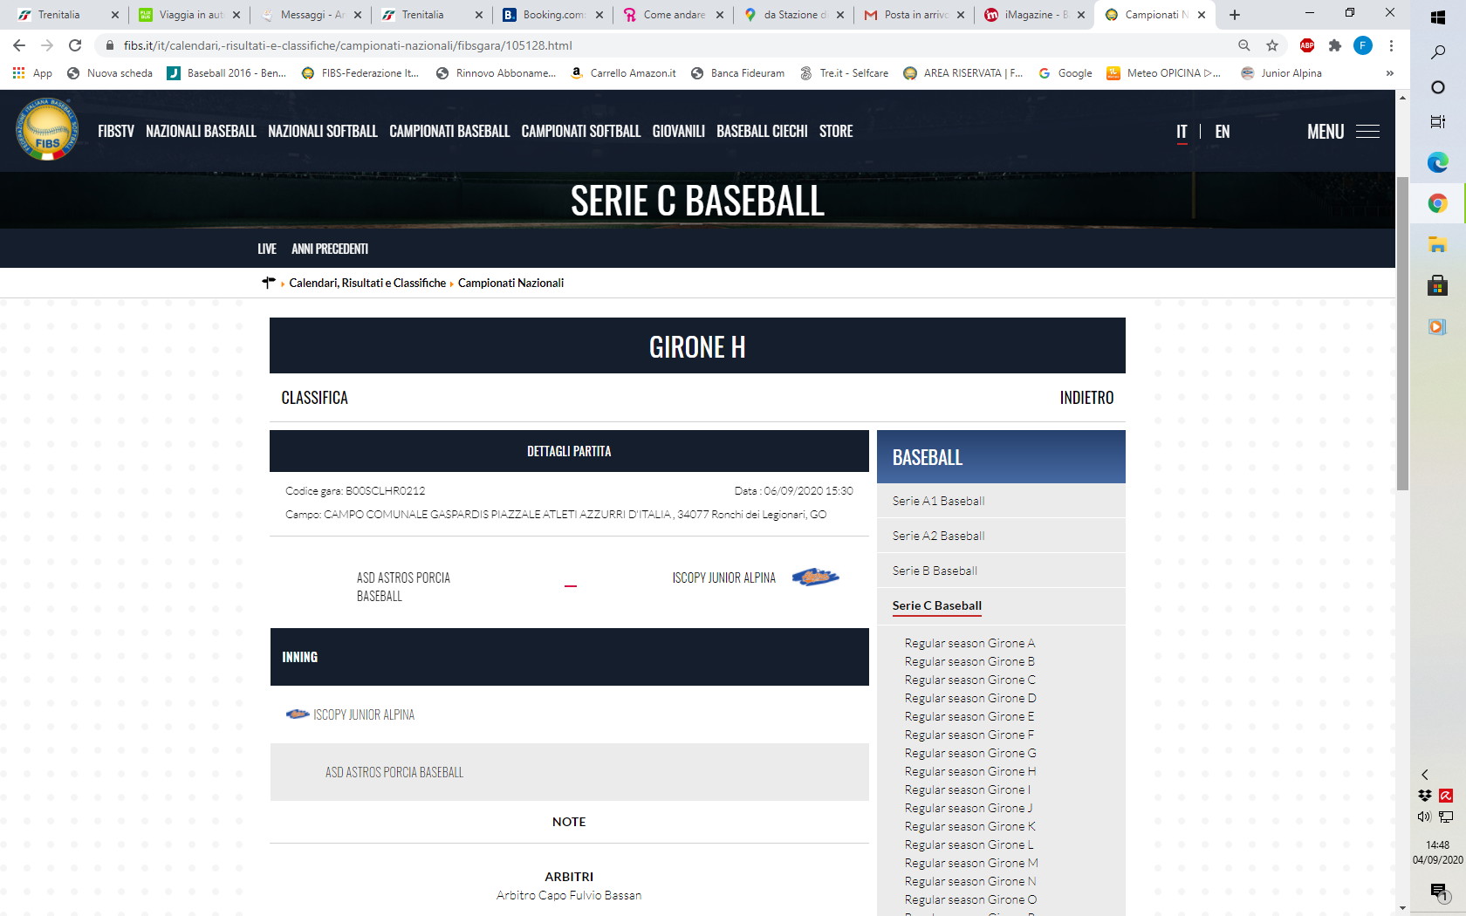Open the Carrello Amazon.it bookmark

[623, 73]
